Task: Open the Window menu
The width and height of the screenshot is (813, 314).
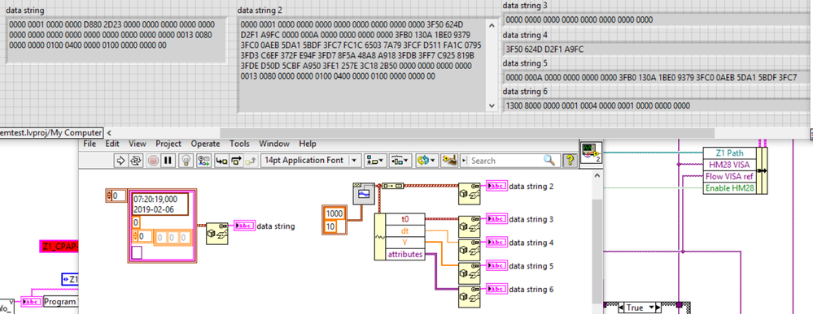Action: pyautogui.click(x=274, y=144)
